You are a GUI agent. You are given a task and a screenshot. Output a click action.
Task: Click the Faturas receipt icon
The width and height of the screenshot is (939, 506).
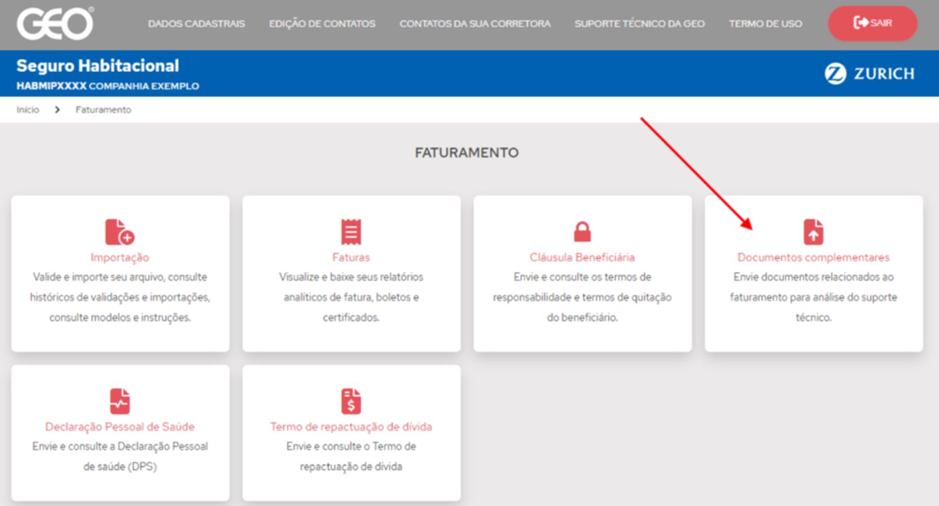351,232
